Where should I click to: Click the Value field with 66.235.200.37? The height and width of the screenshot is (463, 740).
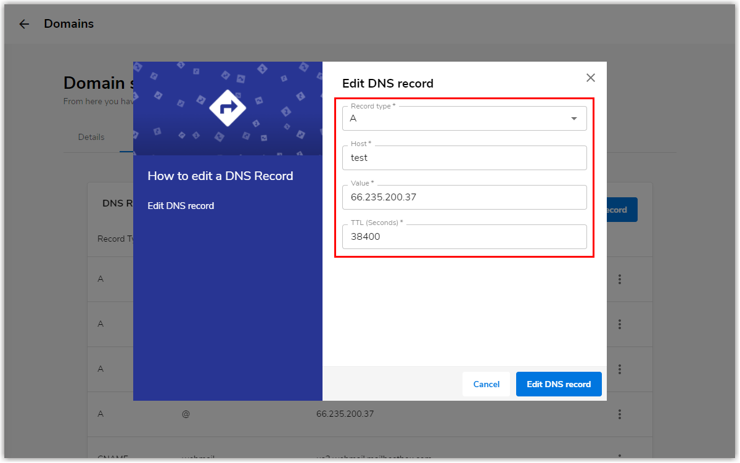[464, 197]
